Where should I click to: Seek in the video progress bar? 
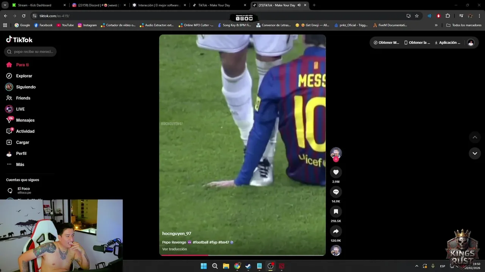tap(242, 255)
